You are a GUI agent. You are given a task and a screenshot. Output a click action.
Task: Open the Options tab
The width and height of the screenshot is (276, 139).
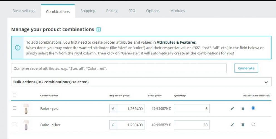click(153, 11)
